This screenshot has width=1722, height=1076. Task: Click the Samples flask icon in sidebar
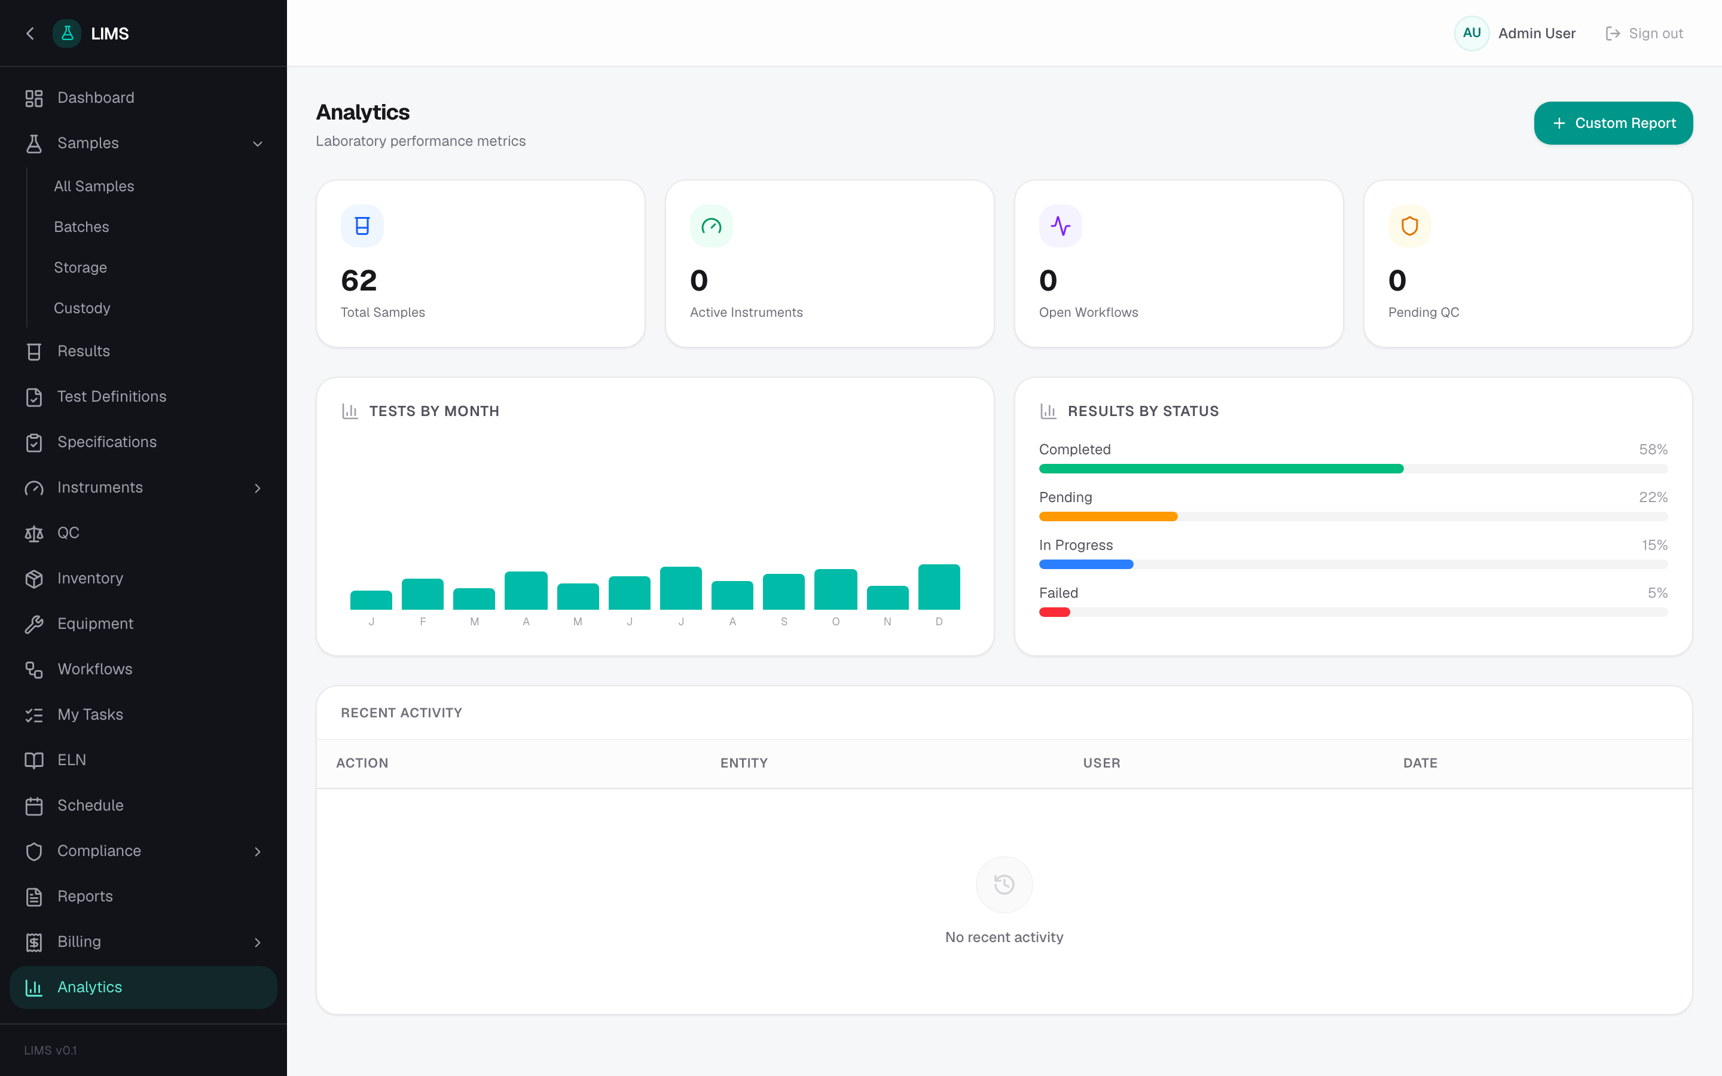[x=34, y=143]
